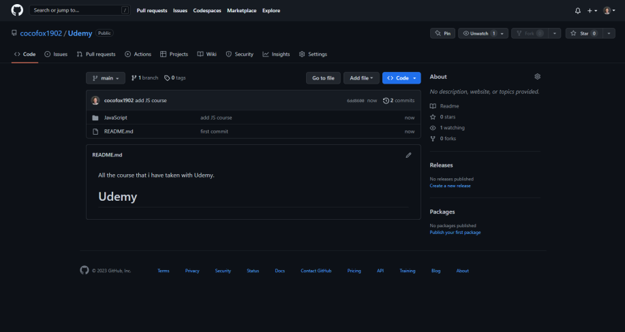This screenshot has height=332, width=625.
Task: View the 0 tags link
Action: [x=175, y=78]
